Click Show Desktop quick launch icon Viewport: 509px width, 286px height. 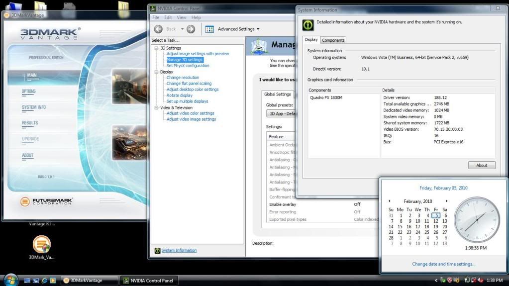coord(27,281)
